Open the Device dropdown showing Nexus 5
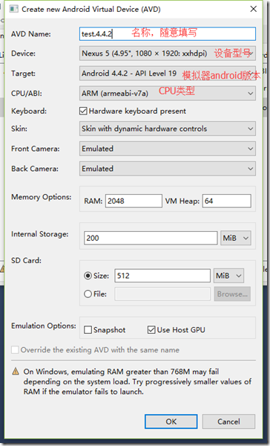Screen dimensions: 270x446 [x=168, y=54]
